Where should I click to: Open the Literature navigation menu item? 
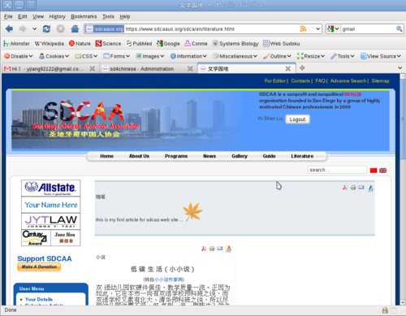click(302, 156)
